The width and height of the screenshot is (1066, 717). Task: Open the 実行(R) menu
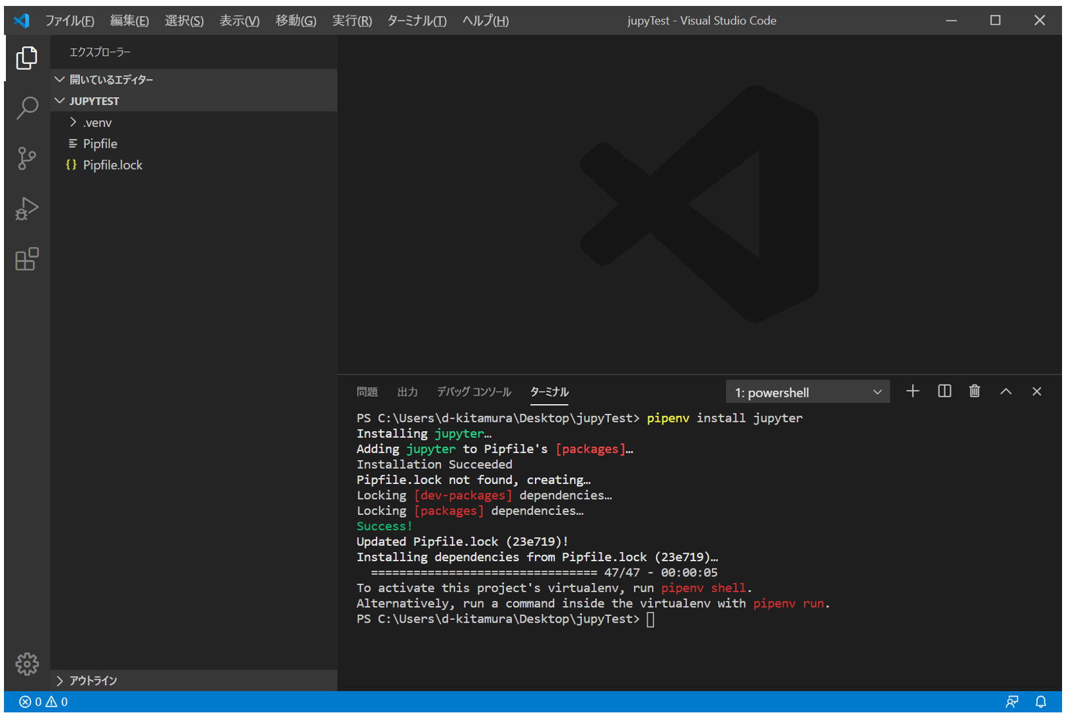(x=352, y=20)
